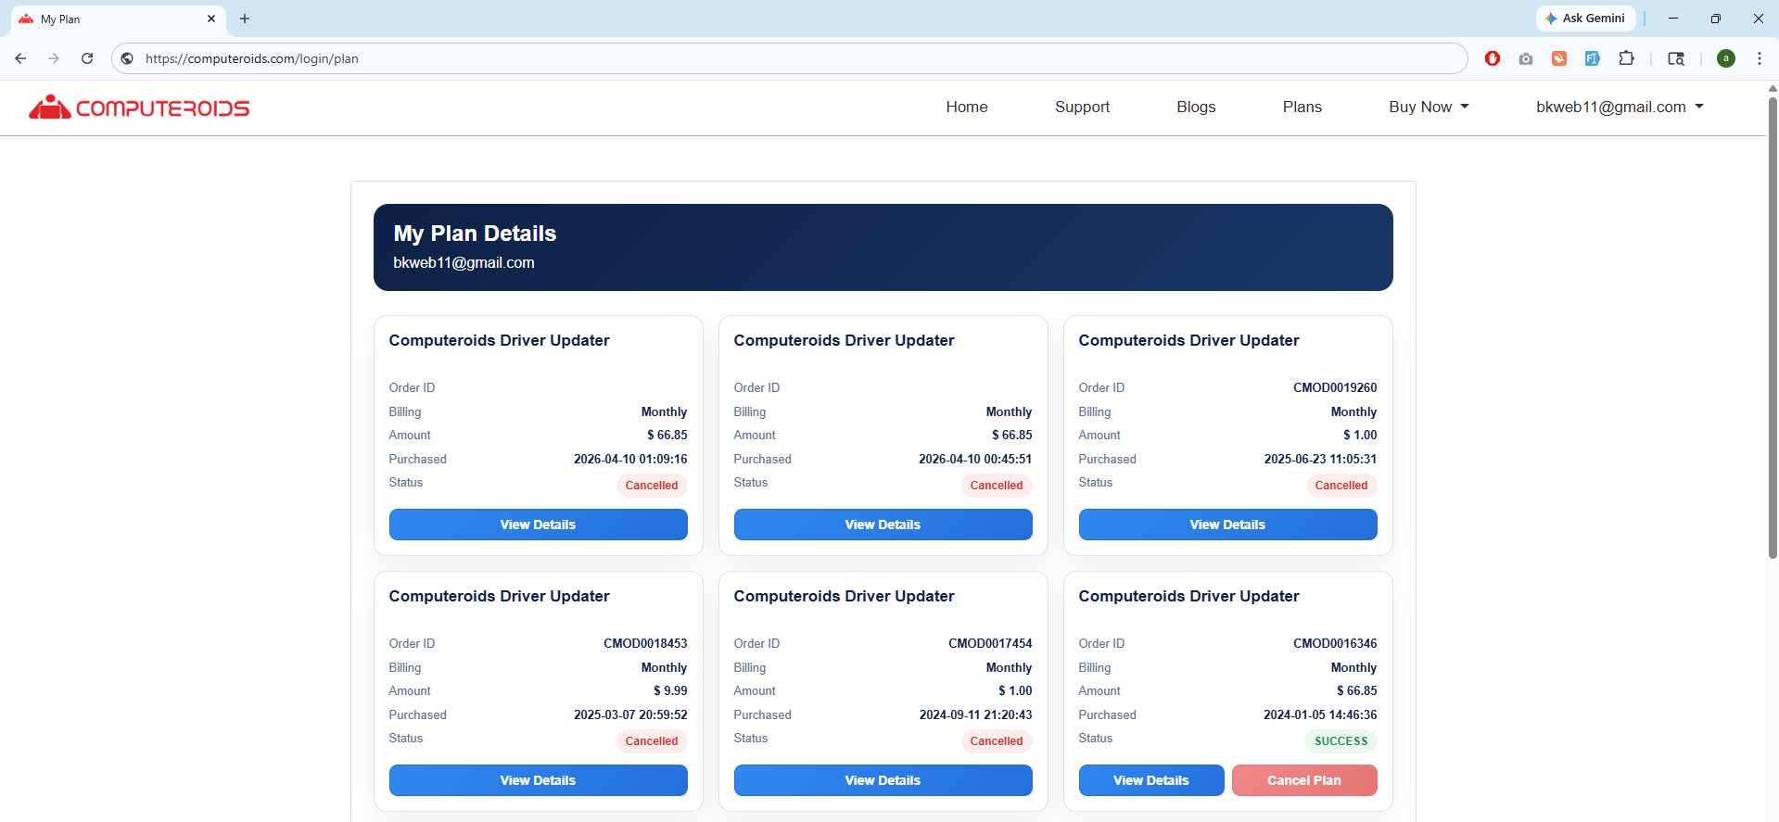View site information icon in address bar

[128, 58]
